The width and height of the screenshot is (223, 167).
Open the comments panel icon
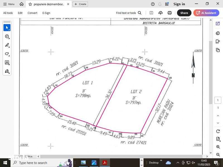click(218, 33)
